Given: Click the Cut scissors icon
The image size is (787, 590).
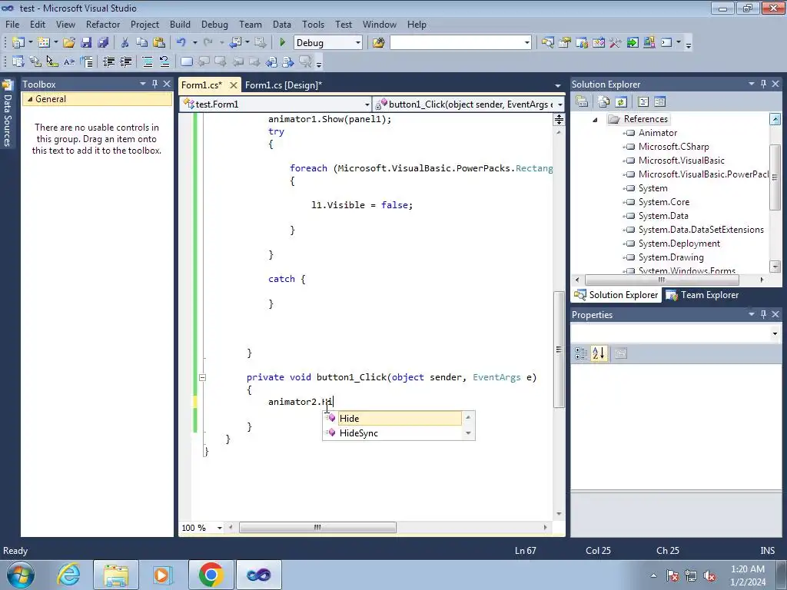Looking at the screenshot, I should coord(125,43).
